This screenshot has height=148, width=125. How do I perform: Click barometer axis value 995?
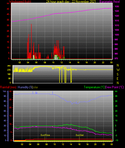point(116,39)
